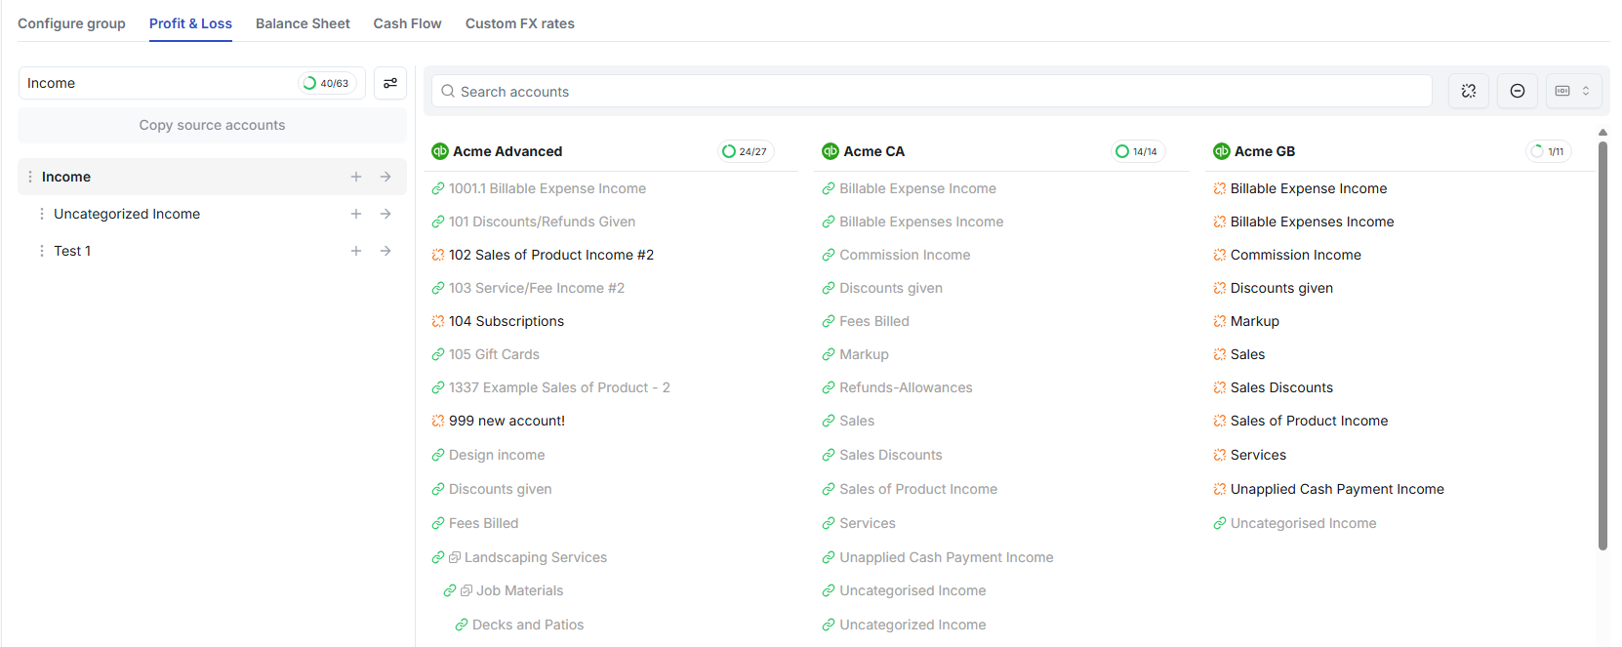Select Acme GB Unapplied Cash Payment Income

1337,489
